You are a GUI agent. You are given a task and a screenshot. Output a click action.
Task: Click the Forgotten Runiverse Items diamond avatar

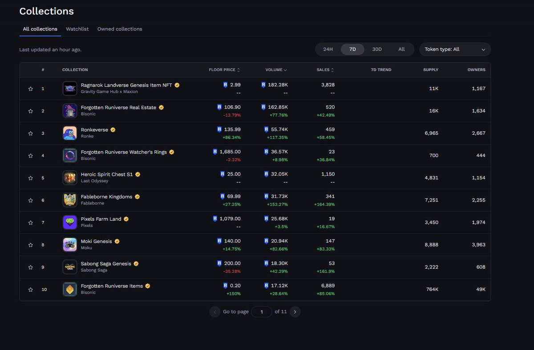point(70,289)
